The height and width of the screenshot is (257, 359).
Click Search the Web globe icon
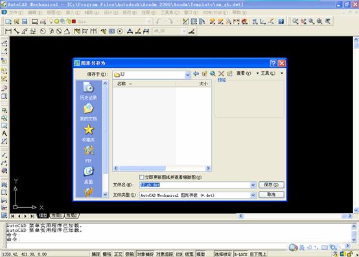(213, 73)
